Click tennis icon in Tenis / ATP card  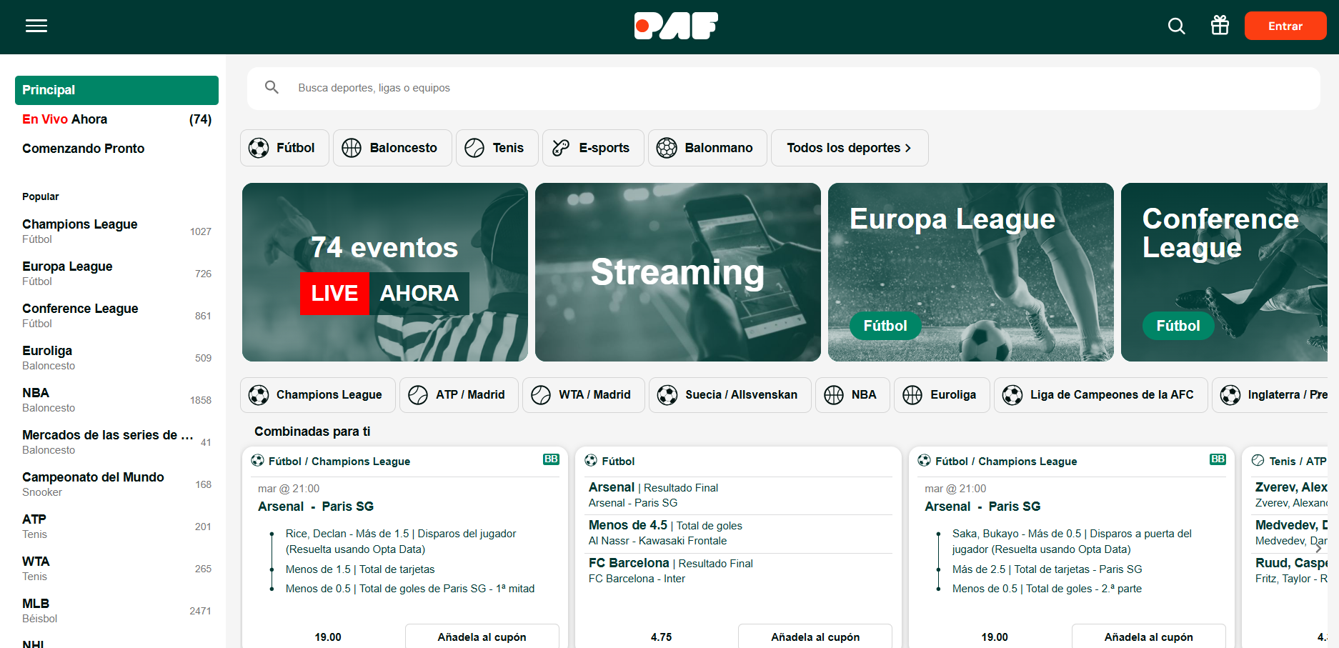(x=1258, y=461)
